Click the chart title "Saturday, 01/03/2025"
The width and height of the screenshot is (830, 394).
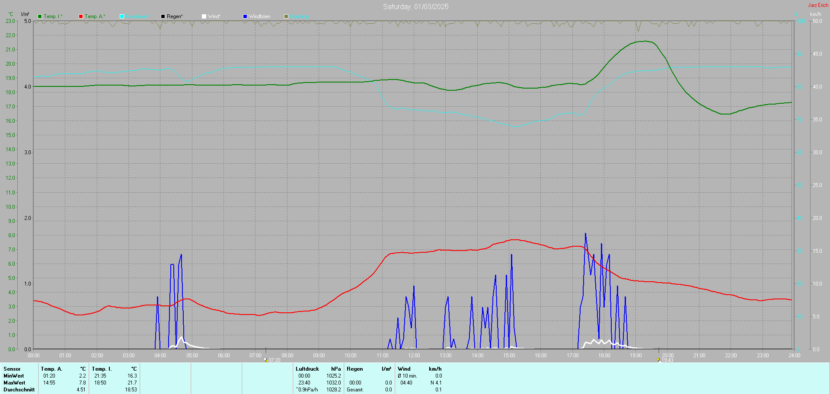point(416,6)
